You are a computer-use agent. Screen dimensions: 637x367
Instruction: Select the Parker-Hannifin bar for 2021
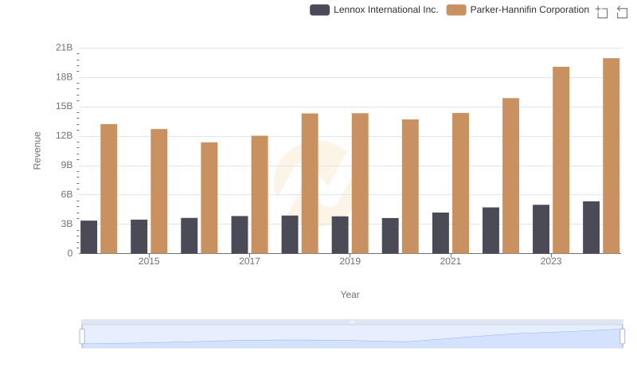click(461, 183)
